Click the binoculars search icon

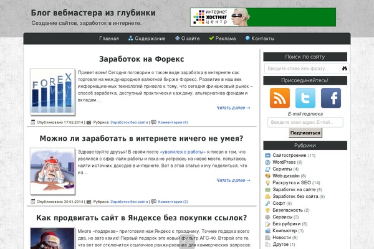(x=344, y=68)
